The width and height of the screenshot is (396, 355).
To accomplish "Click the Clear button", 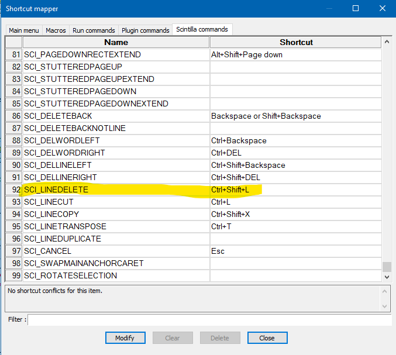I will (x=173, y=338).
